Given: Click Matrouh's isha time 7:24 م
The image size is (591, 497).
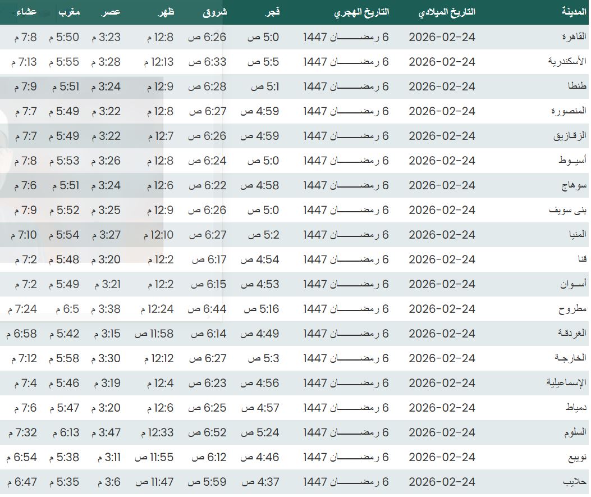Looking at the screenshot, I should click(x=22, y=309).
